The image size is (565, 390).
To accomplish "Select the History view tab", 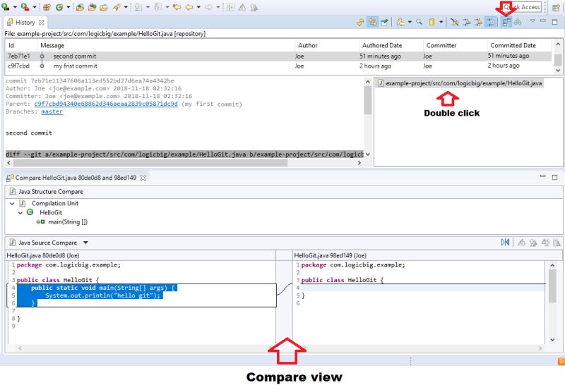I will point(25,23).
